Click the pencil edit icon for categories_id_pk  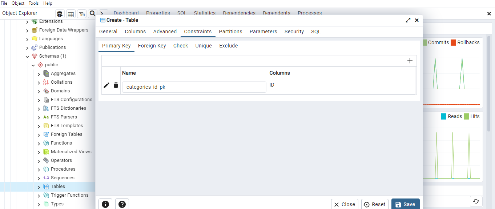click(x=106, y=85)
